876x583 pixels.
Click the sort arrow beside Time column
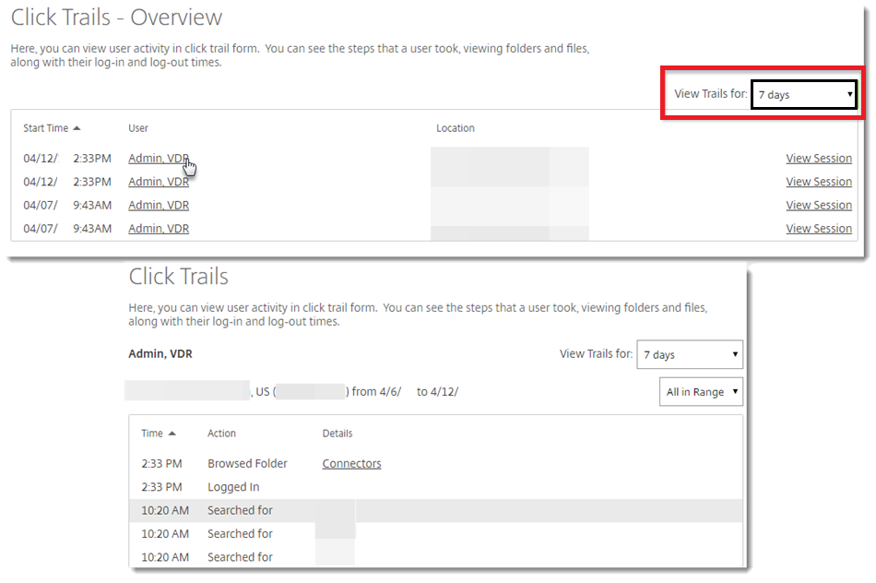tap(172, 434)
